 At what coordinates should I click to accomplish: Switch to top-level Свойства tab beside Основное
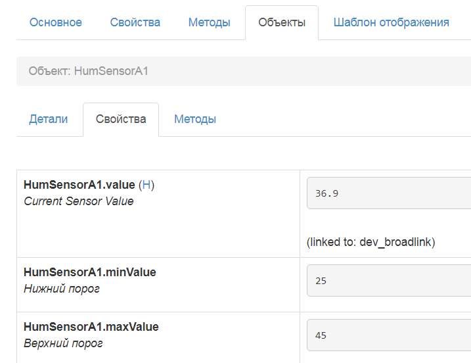(x=135, y=22)
